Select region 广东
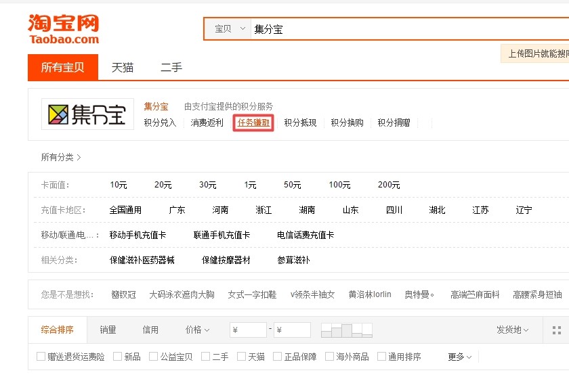The height and width of the screenshot is (379, 569). click(177, 210)
